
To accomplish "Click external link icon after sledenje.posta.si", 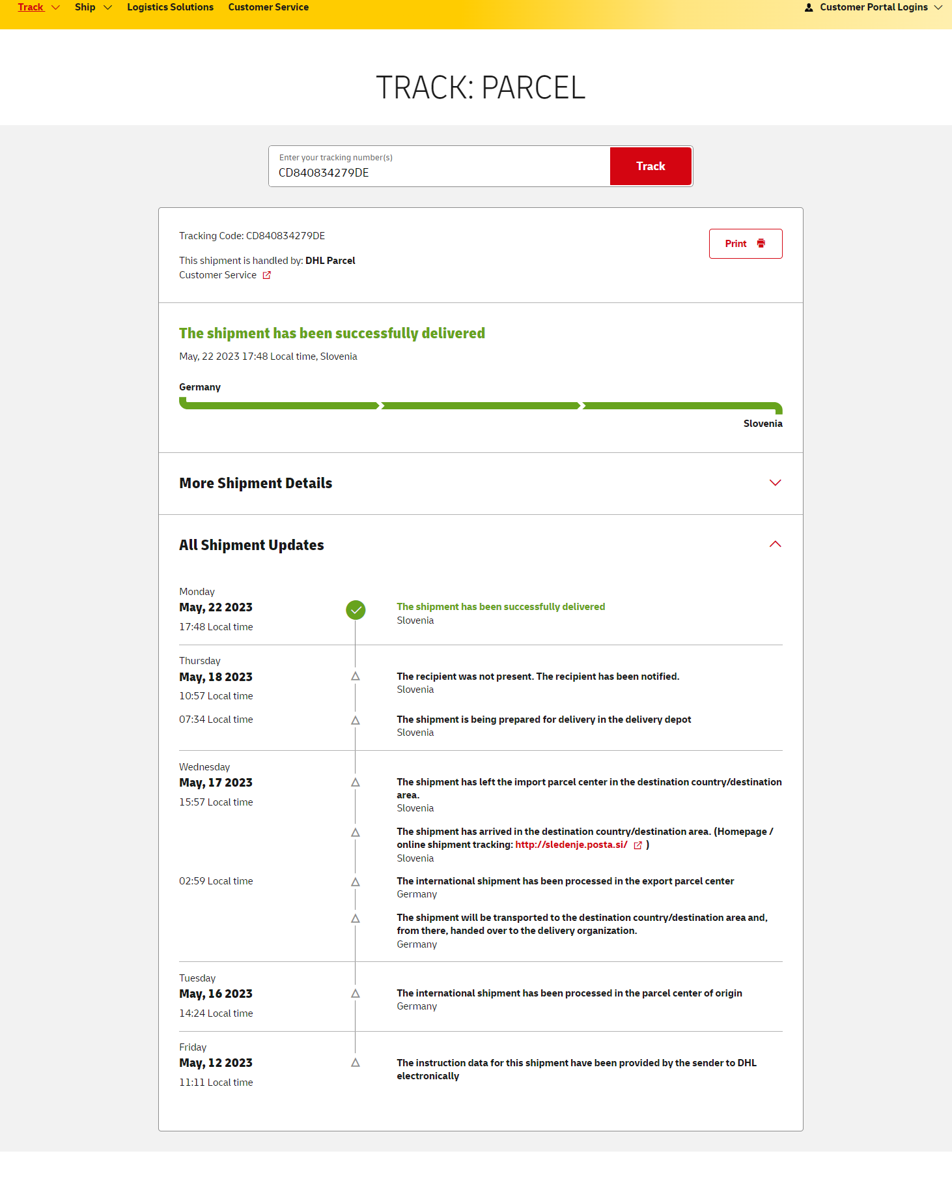I will (x=637, y=845).
